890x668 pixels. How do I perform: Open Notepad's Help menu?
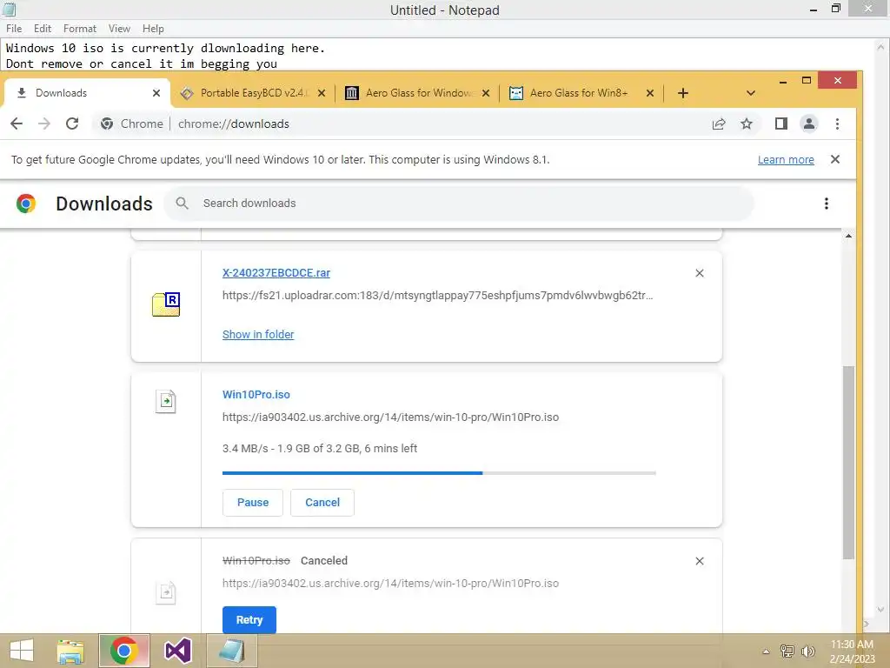click(x=153, y=29)
